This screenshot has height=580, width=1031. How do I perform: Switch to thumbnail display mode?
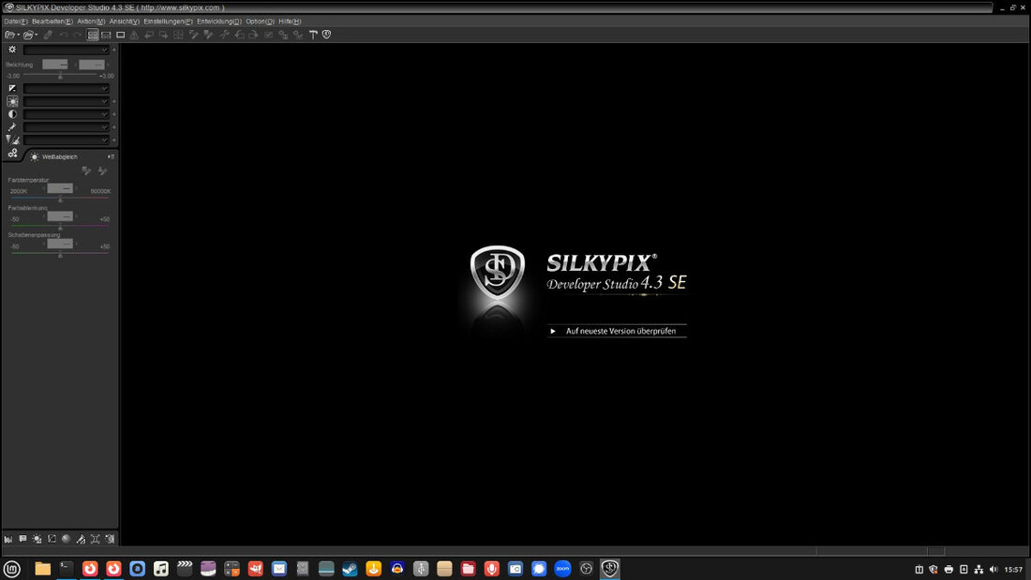tap(93, 35)
